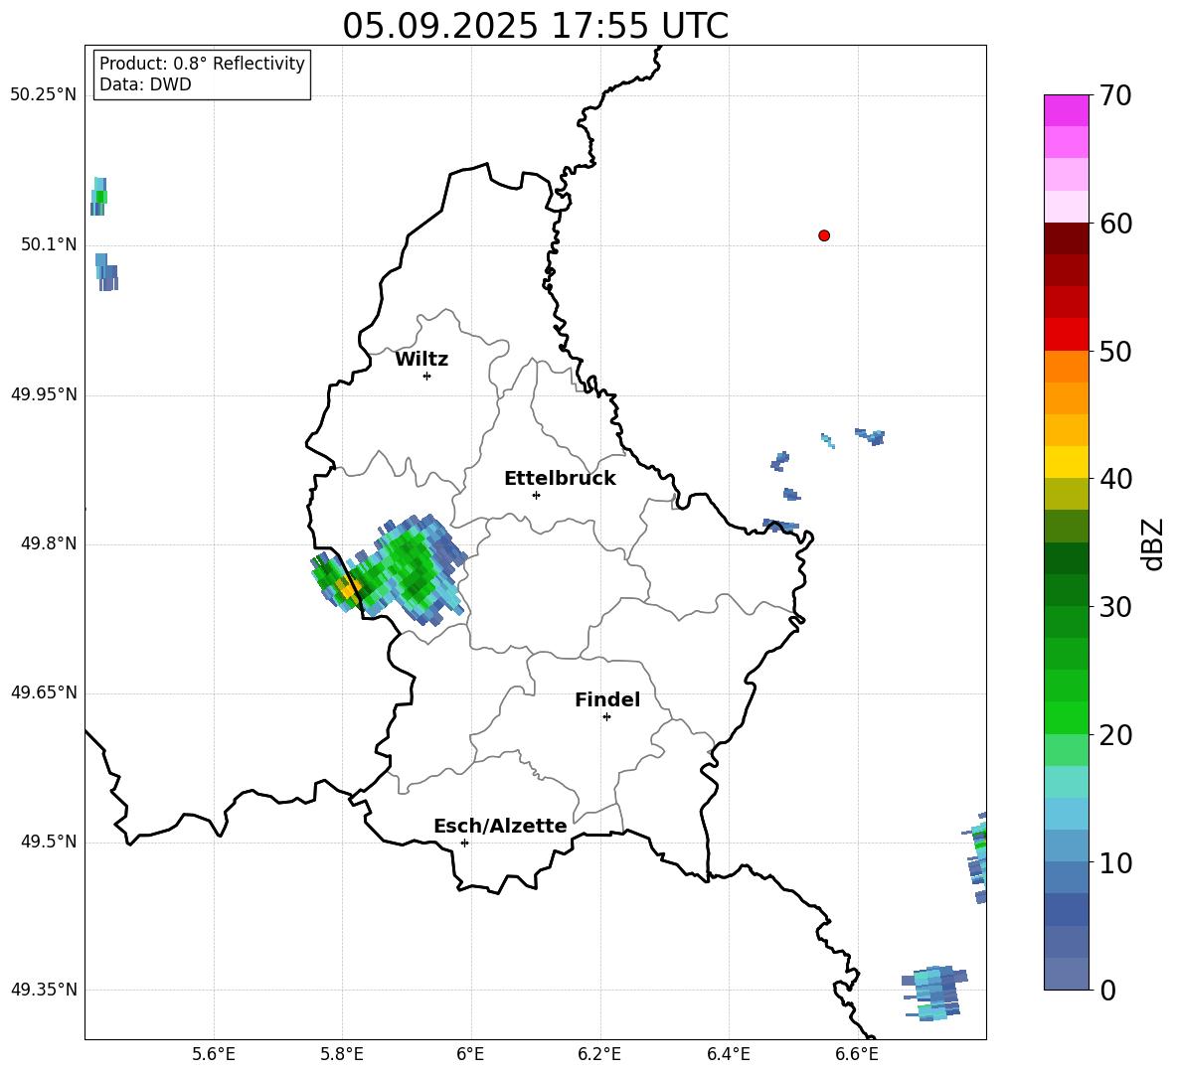The width and height of the screenshot is (1177, 1074).
Task: Click the Findel station cross marker
Action: click(606, 717)
